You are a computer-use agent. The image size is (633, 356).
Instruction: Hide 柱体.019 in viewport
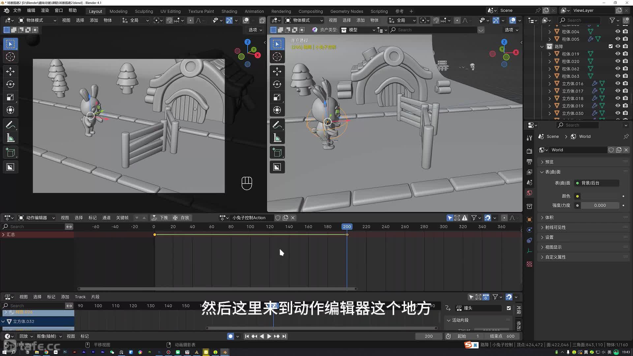618,54
